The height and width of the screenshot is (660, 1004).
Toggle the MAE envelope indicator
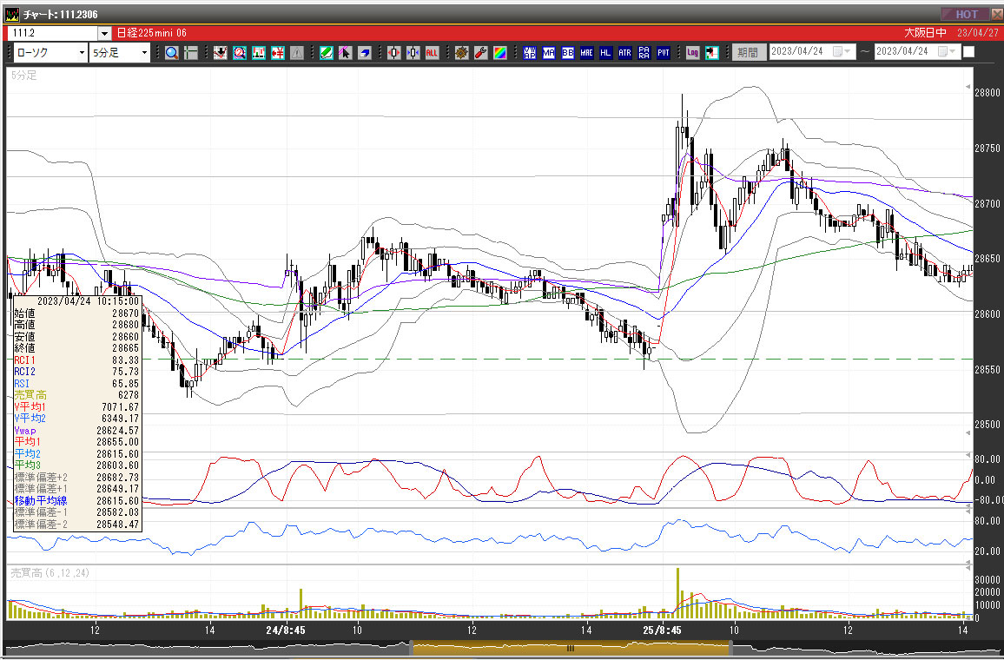586,52
